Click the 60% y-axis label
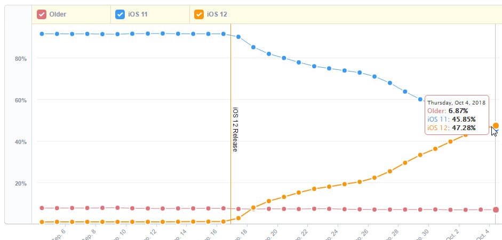502x240 pixels. click(21, 100)
